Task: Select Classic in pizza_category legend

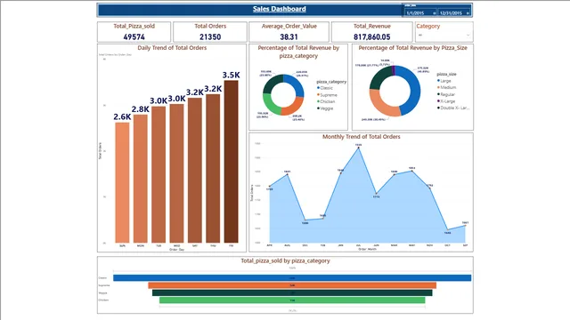Action: tap(324, 88)
